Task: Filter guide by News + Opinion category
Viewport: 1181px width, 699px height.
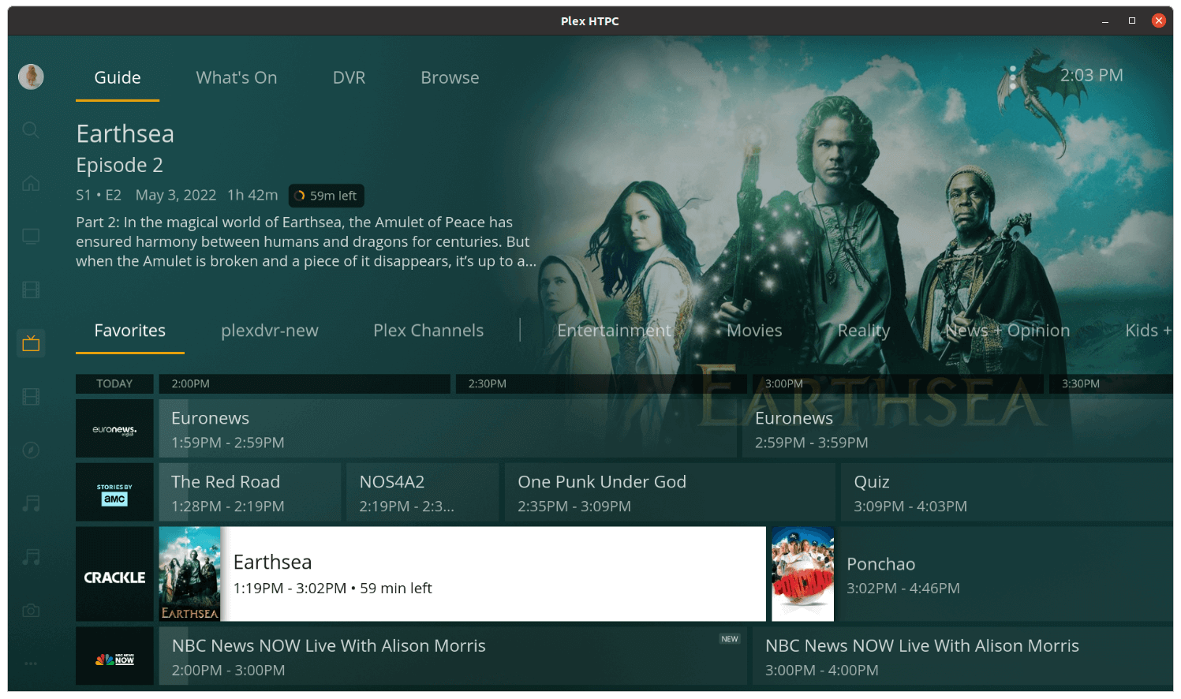Action: click(x=1007, y=331)
